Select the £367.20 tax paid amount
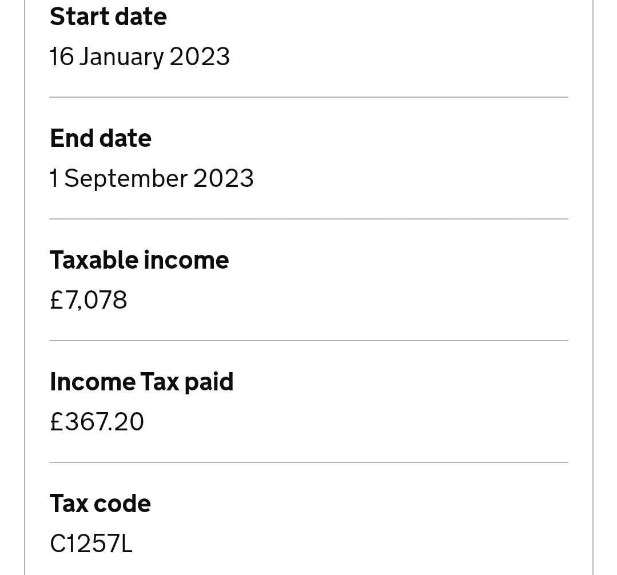 click(97, 422)
